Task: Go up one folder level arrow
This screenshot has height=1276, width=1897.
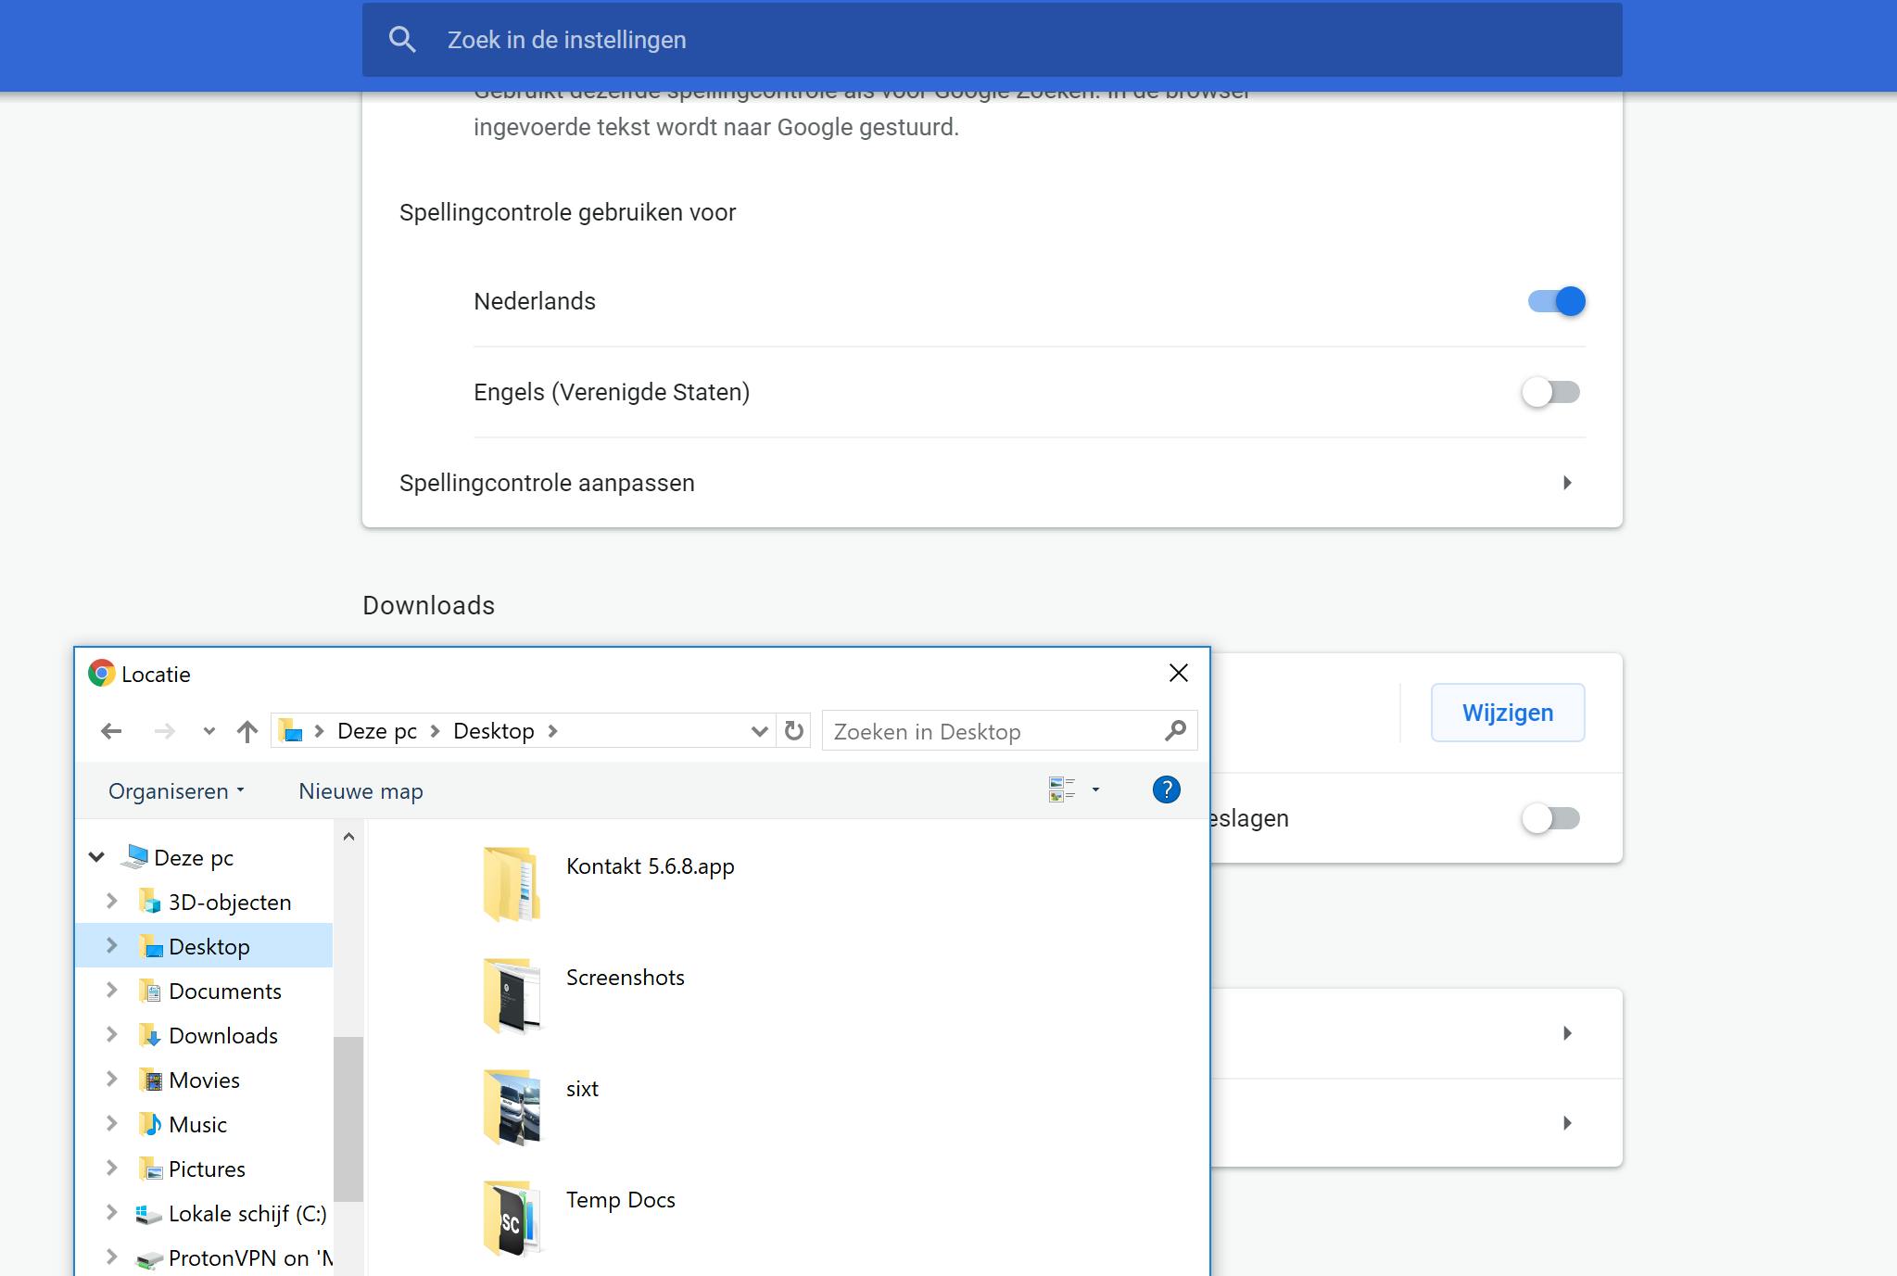Action: tap(247, 731)
